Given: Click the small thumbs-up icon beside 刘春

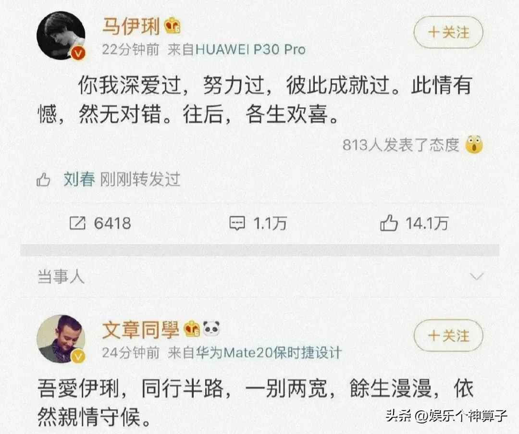Looking at the screenshot, I should [43, 180].
